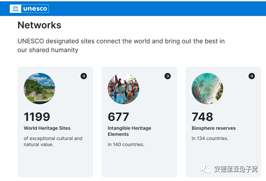Select the 748 reserves count
The width and height of the screenshot is (266, 181).
tap(202, 117)
